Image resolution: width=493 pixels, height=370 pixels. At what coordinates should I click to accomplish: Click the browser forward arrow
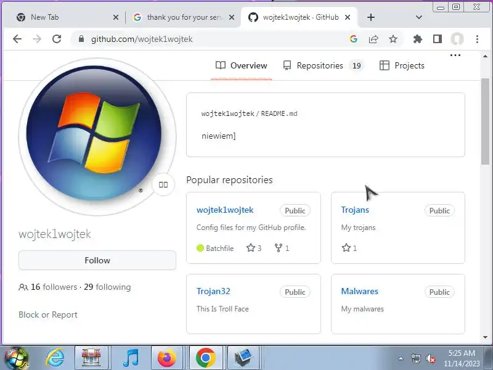37,39
